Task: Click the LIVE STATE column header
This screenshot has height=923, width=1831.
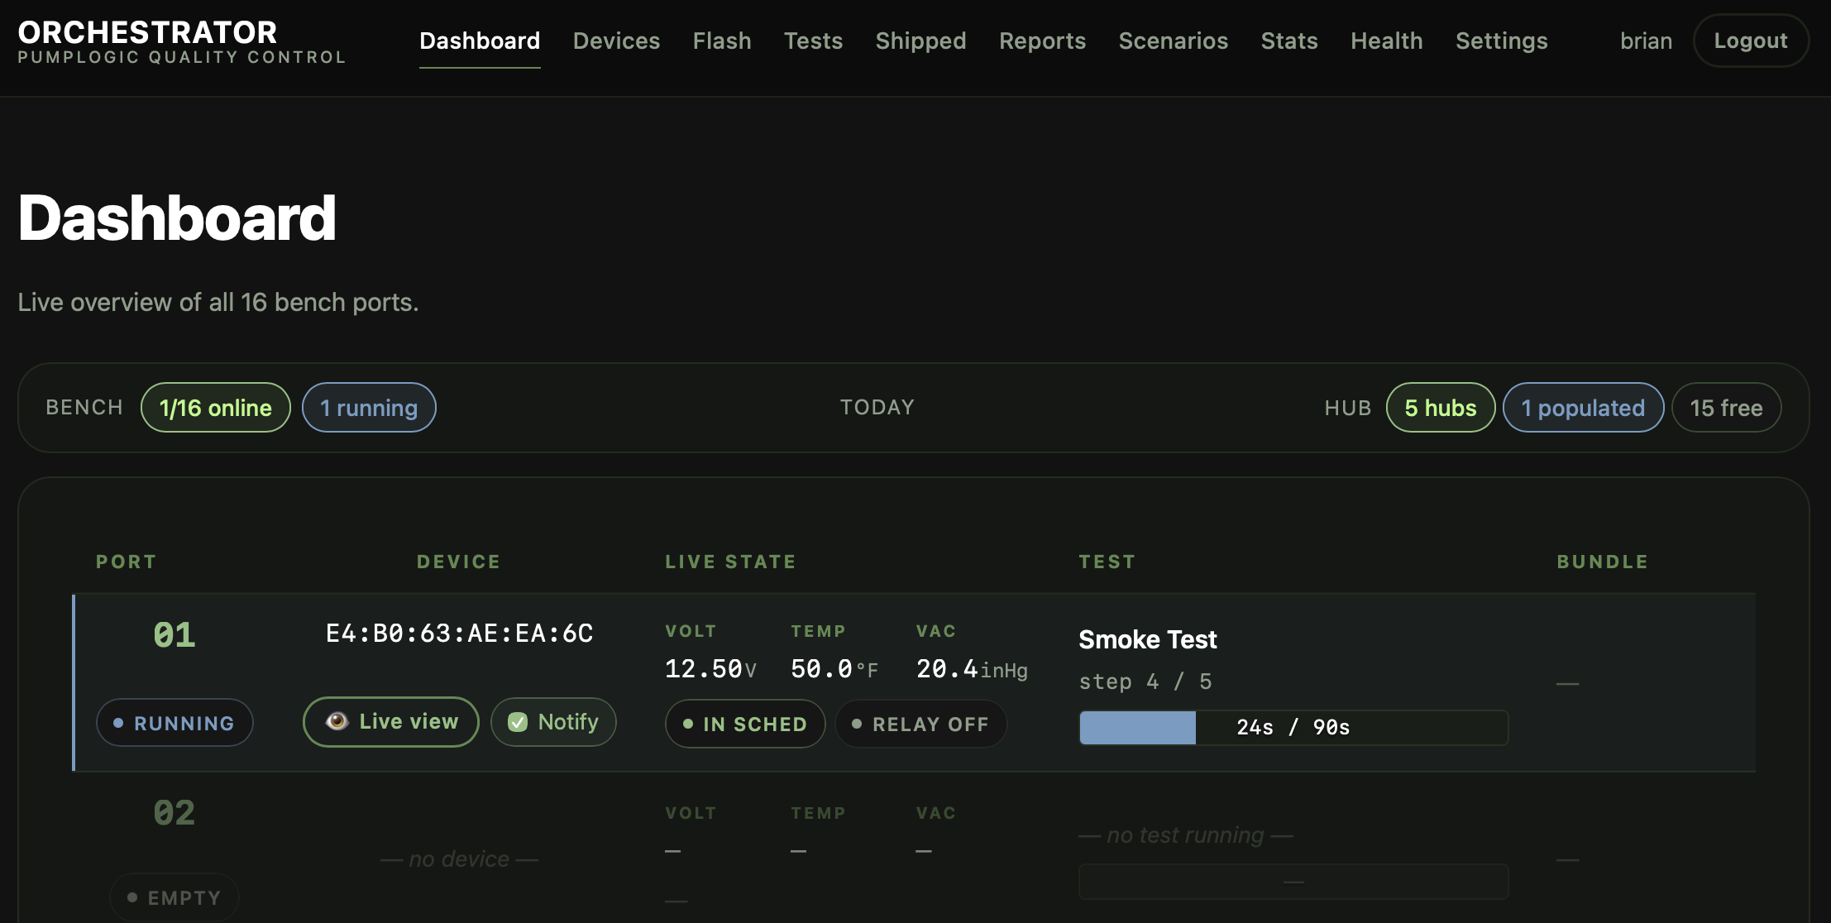Action: [731, 562]
